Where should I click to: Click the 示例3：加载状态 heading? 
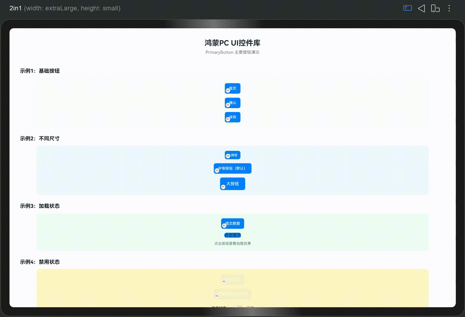point(40,206)
